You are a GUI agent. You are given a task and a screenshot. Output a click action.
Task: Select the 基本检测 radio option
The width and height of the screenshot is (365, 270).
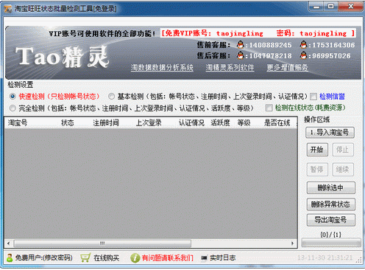tap(111, 97)
